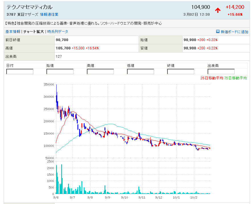
Task: Click the current price 104,900
Action: (x=201, y=7)
